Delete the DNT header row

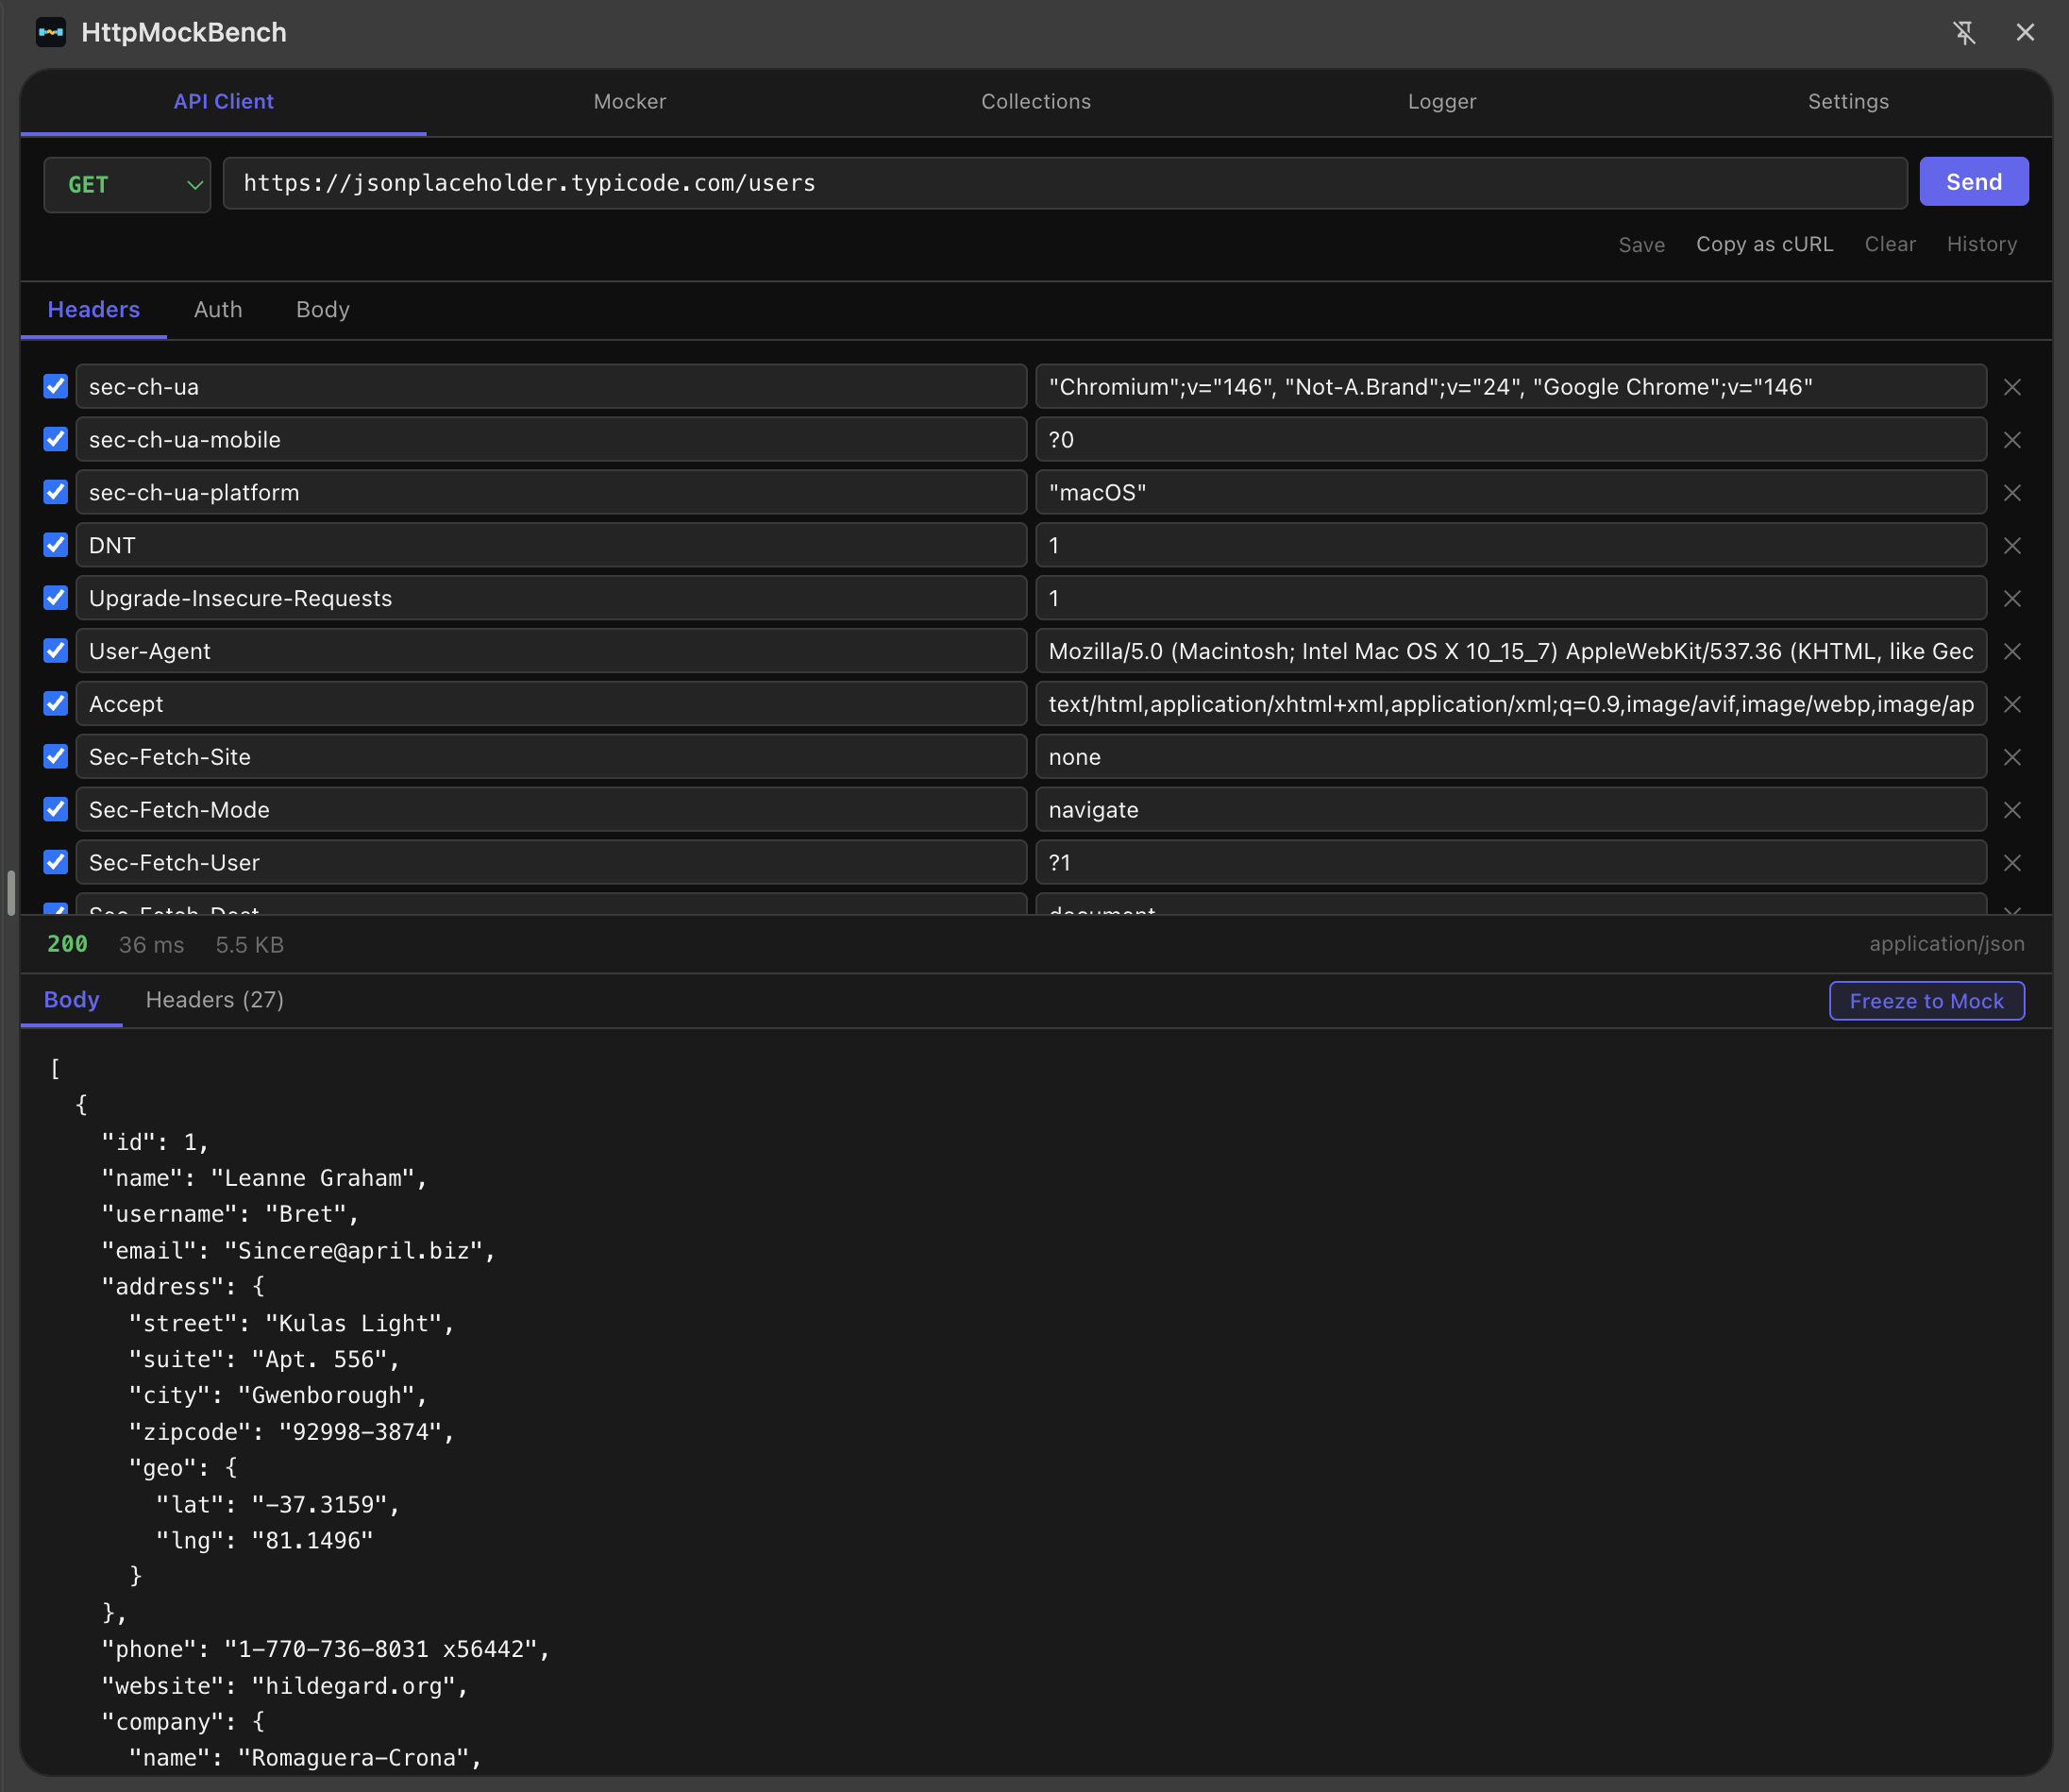pyautogui.click(x=2012, y=546)
